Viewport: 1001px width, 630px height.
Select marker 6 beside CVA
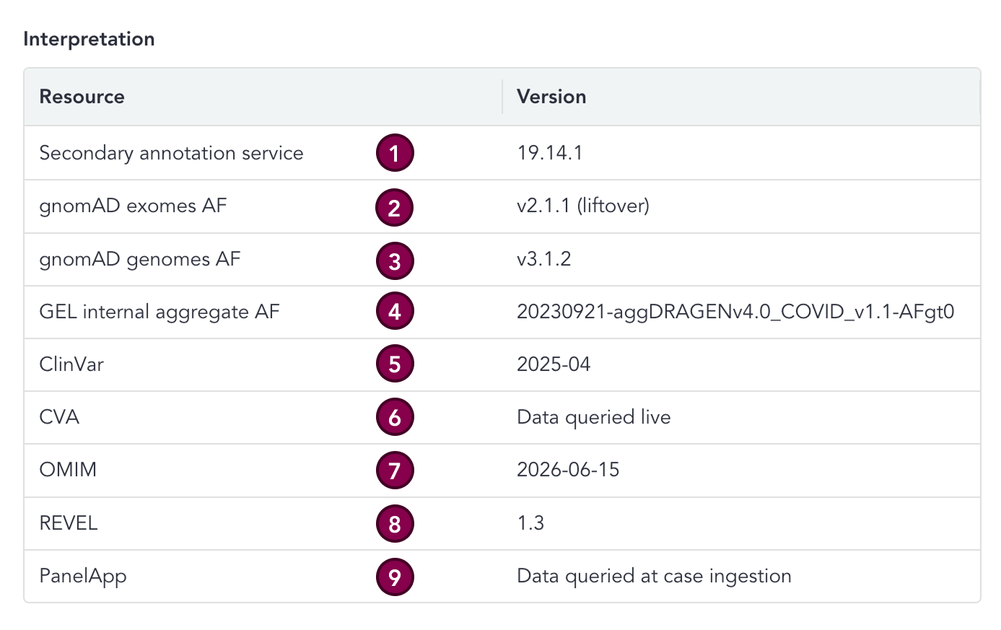(x=395, y=417)
